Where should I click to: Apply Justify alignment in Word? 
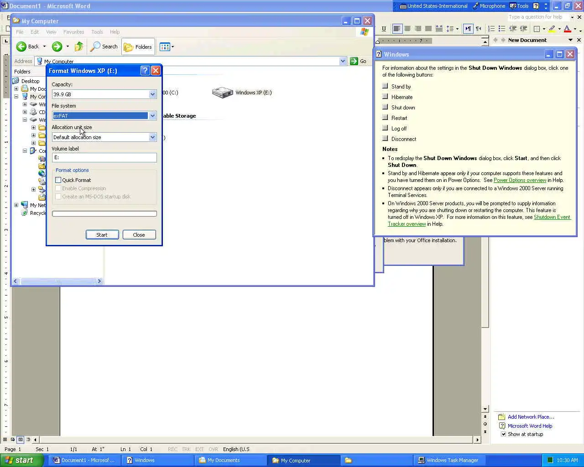428,29
